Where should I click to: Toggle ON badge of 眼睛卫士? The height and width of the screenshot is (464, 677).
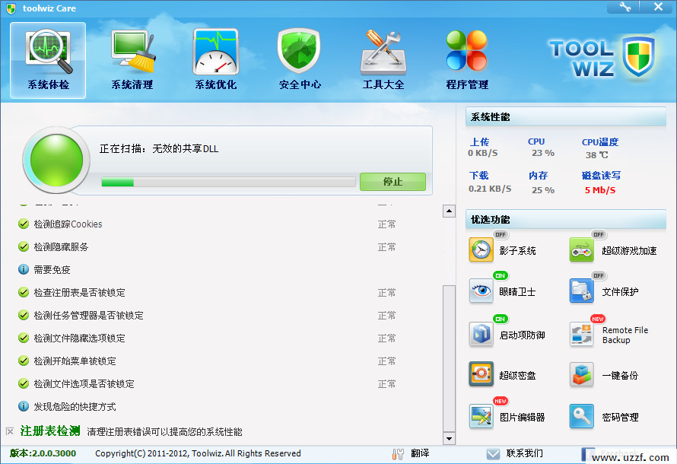coord(501,275)
